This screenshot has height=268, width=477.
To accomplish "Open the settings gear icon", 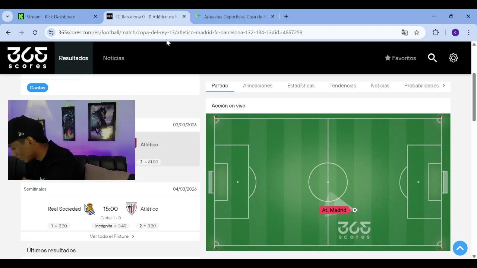I will (453, 58).
